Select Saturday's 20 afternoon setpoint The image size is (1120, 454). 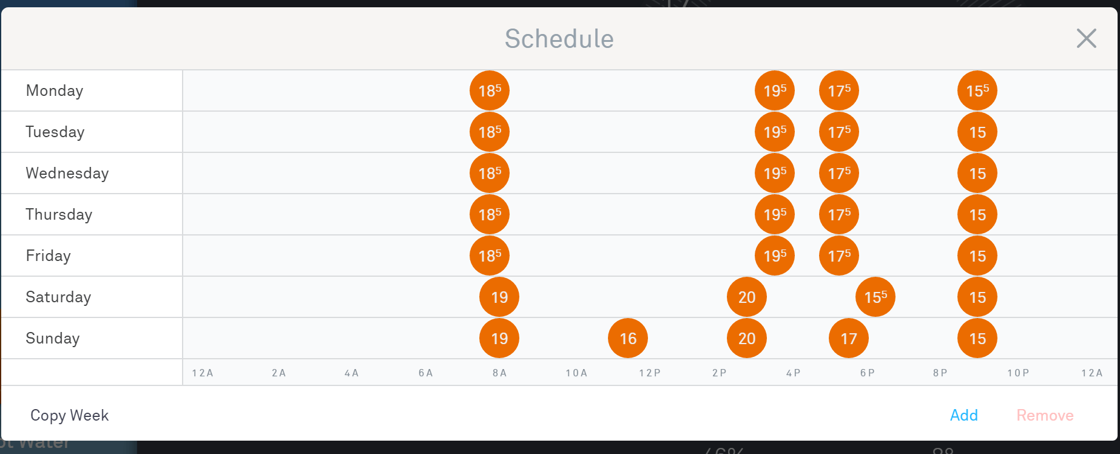point(747,297)
